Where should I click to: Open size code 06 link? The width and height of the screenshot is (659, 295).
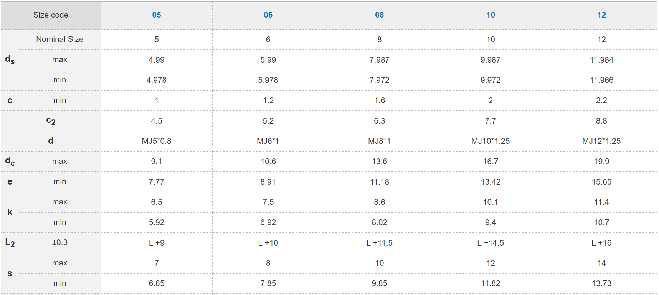coord(268,15)
